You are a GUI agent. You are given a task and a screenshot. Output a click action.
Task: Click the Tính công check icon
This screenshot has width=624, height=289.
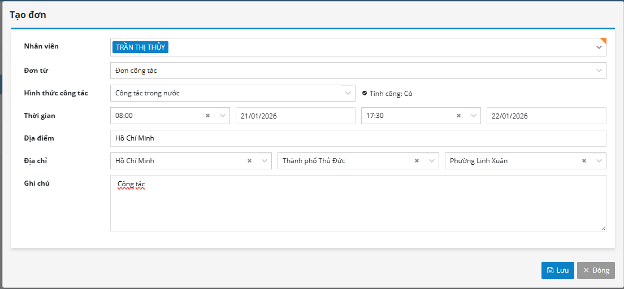(365, 93)
